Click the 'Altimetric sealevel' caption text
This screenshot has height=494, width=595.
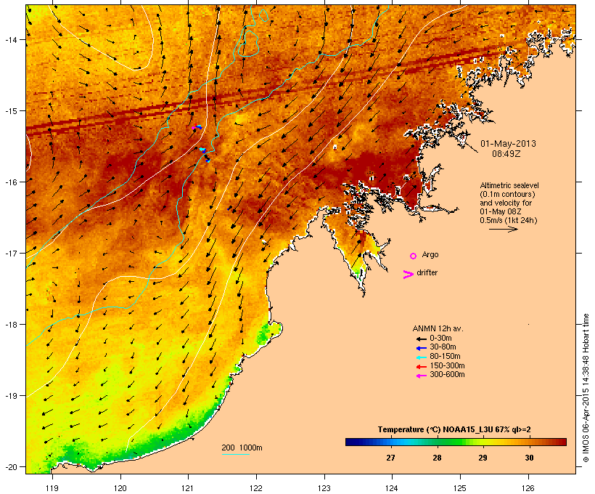509,185
